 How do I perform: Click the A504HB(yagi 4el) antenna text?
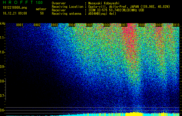click(x=102, y=14)
